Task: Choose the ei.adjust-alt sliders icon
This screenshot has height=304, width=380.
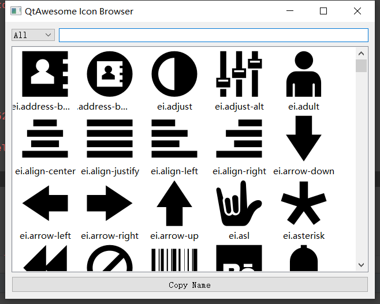Action: [239, 74]
